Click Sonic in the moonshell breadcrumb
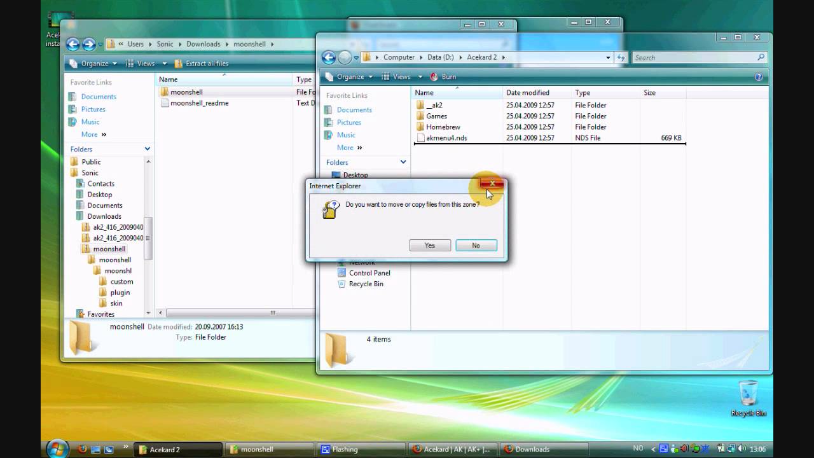 point(165,44)
